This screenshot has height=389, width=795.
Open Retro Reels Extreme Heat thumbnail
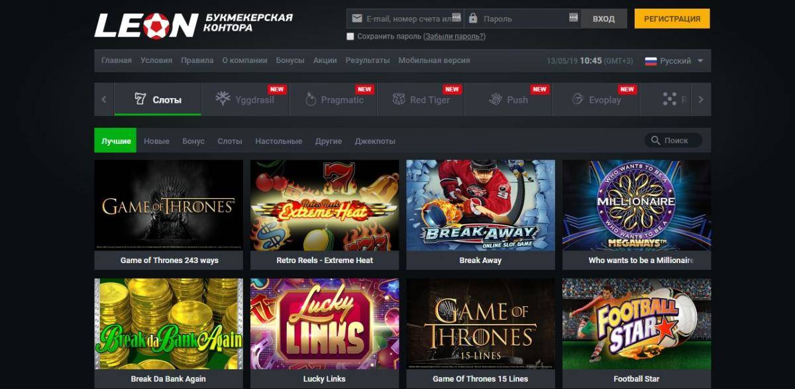point(325,205)
